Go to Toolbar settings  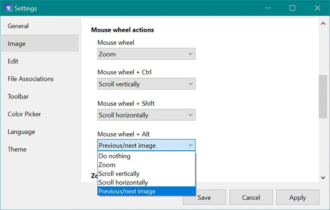point(18,97)
